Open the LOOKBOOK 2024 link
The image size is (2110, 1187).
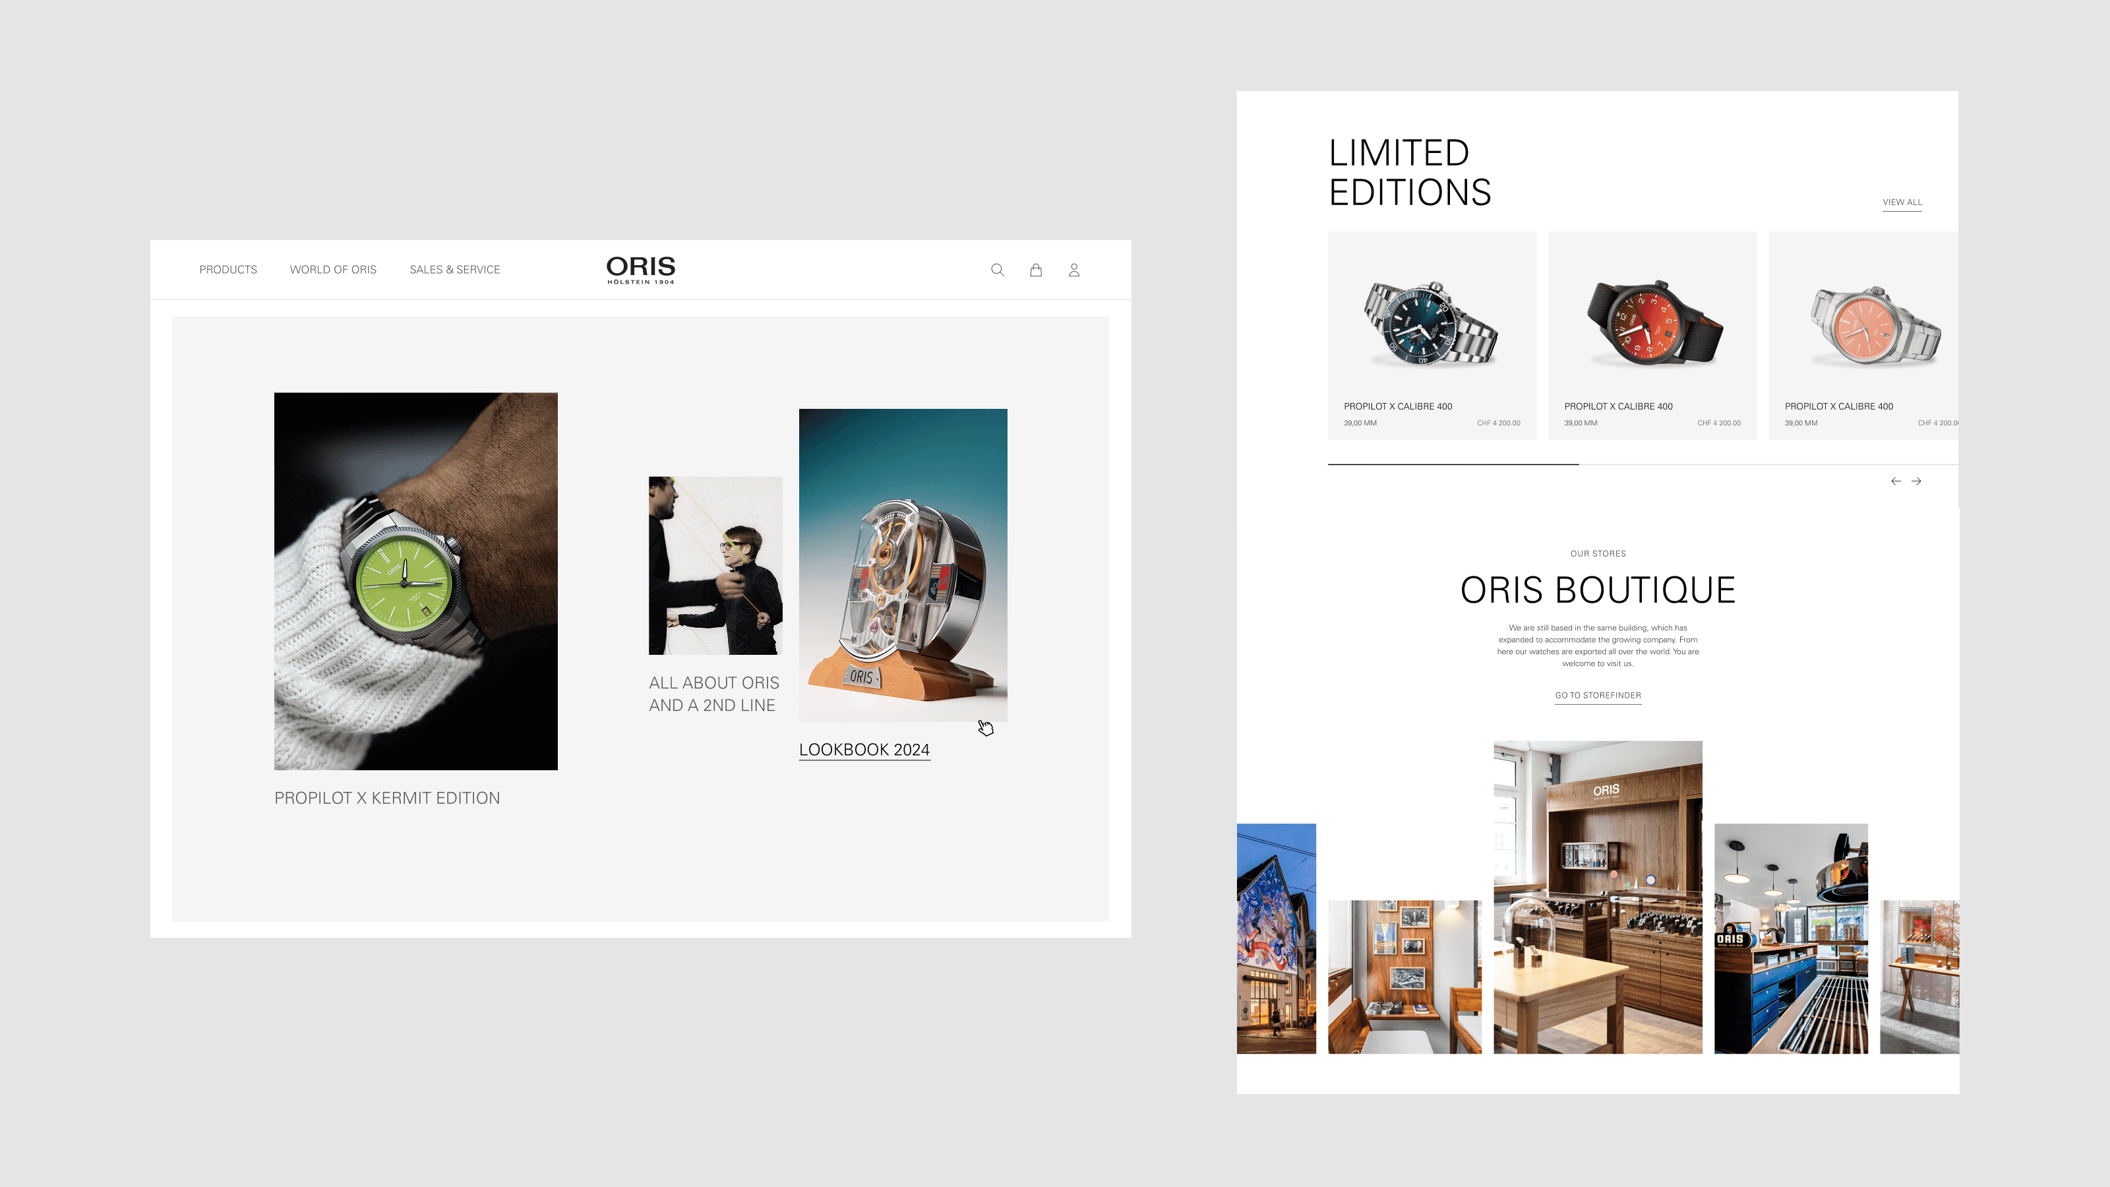[864, 748]
